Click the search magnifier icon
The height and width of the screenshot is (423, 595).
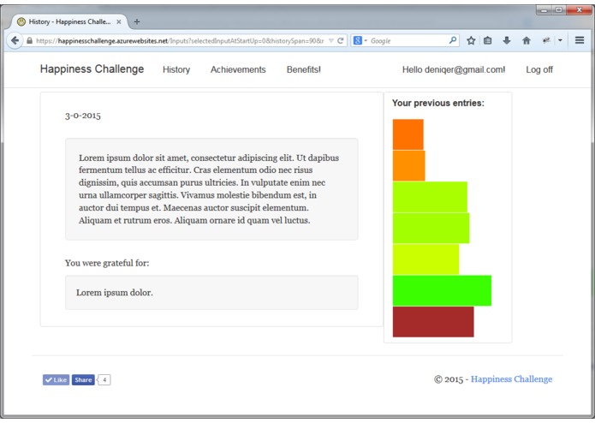453,40
